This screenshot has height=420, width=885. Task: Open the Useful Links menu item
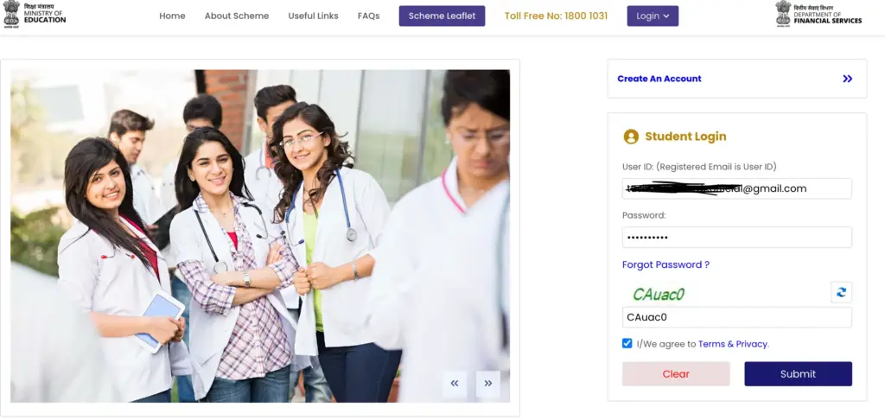point(313,16)
